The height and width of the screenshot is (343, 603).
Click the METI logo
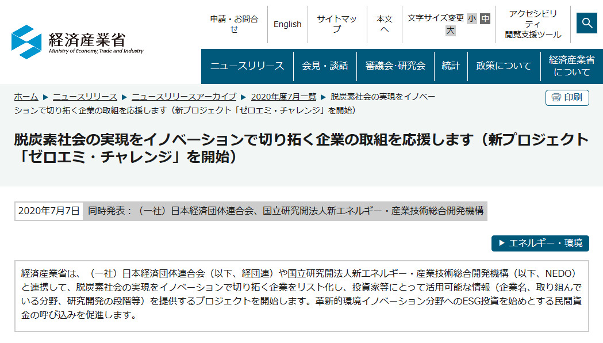coord(78,42)
